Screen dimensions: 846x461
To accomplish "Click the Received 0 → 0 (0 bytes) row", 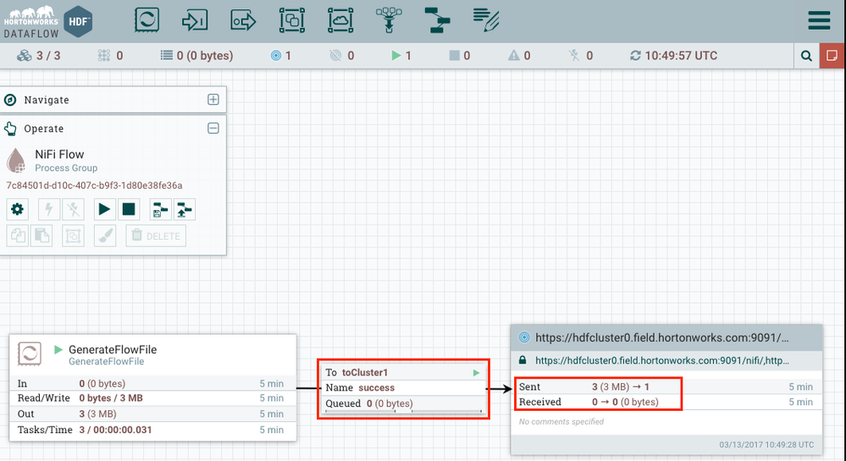I will coord(666,402).
